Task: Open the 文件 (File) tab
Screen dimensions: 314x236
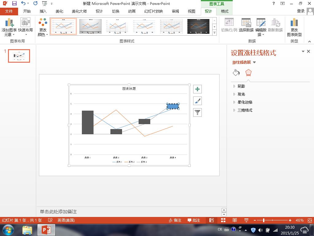Action: tap(9, 11)
